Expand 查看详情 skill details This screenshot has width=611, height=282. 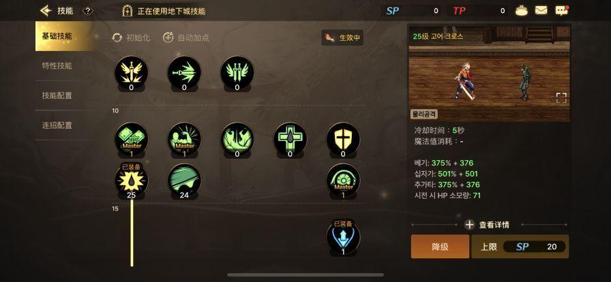(x=487, y=225)
